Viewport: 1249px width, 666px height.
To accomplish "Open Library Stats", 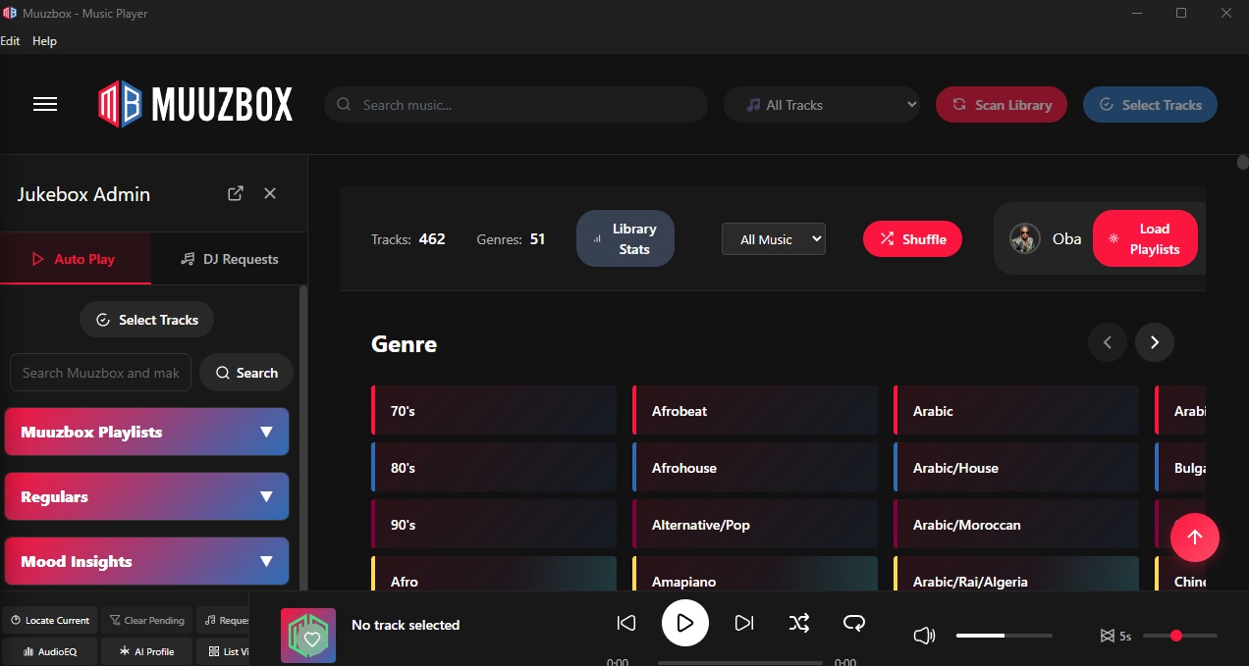I will coord(625,238).
